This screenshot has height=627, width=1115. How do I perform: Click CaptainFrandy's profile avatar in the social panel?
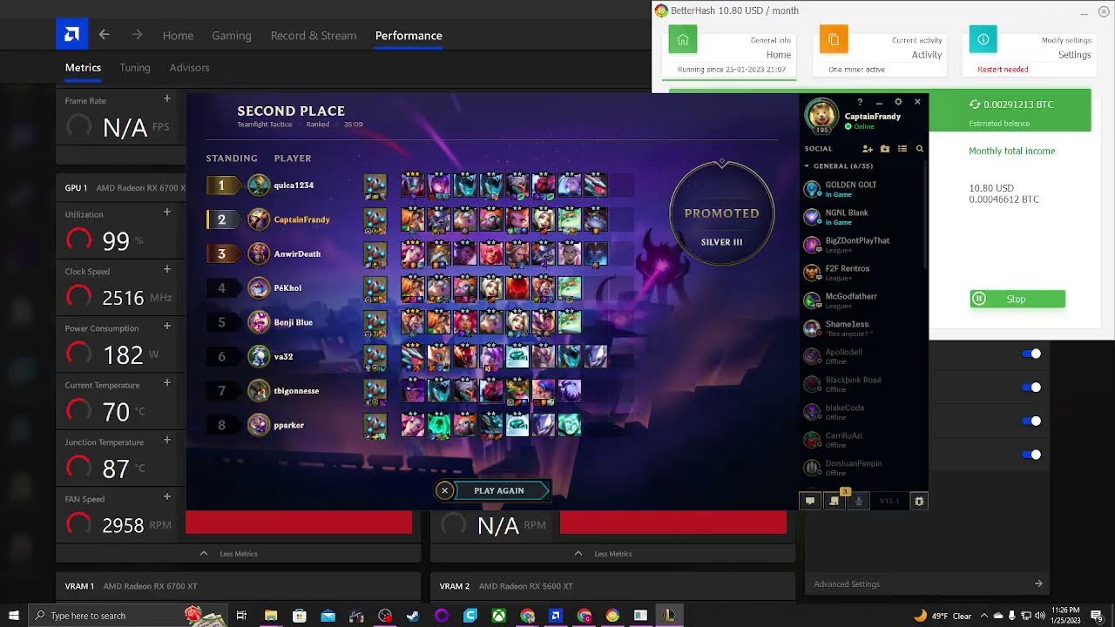pyautogui.click(x=821, y=116)
